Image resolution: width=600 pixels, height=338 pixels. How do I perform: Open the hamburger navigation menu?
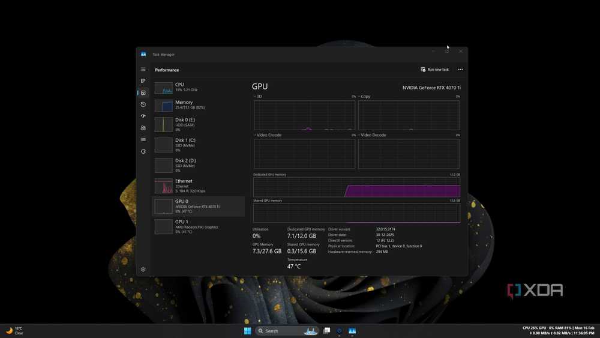tap(143, 69)
